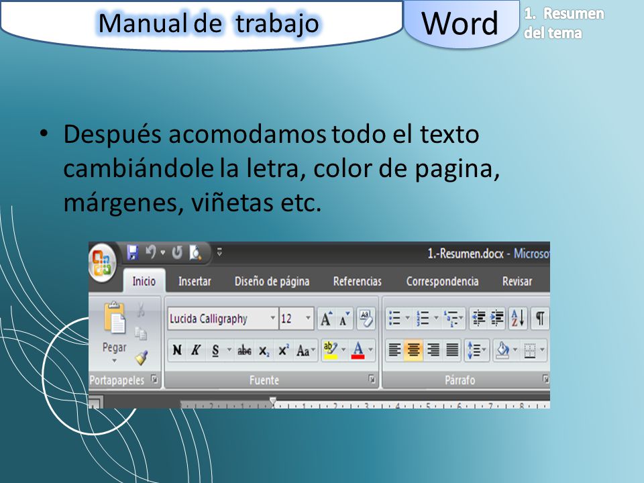644x483 pixels.
Task: Click the shading paint bucket button
Action: coord(502,350)
